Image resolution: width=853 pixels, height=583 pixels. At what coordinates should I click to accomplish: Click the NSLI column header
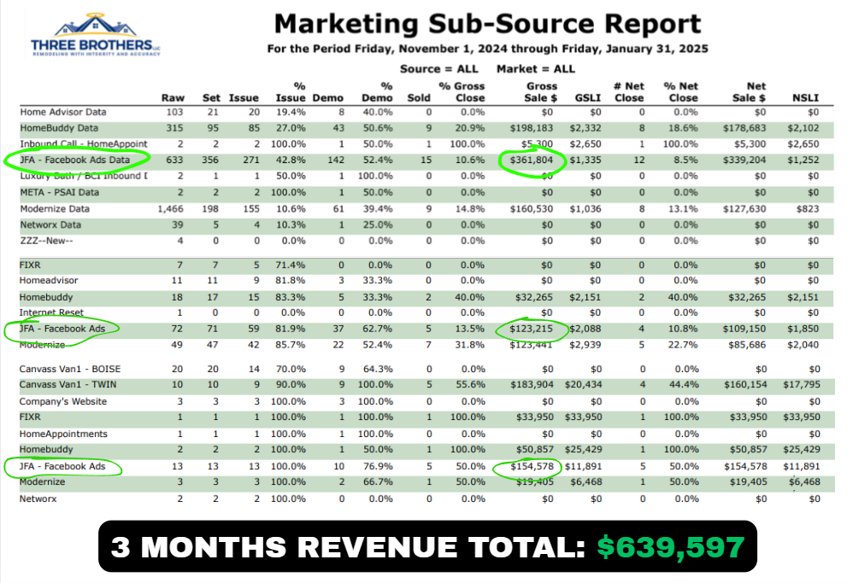[805, 98]
